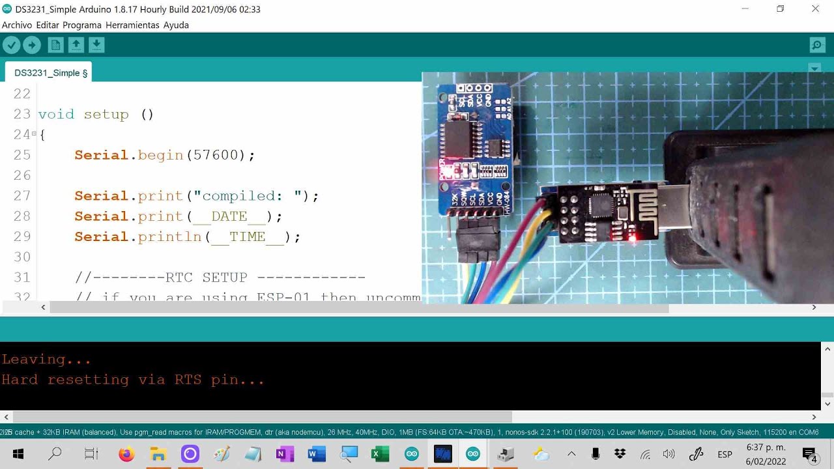This screenshot has height=469, width=834.
Task: Click the console scroll-down arrow
Action: pyautogui.click(x=827, y=404)
